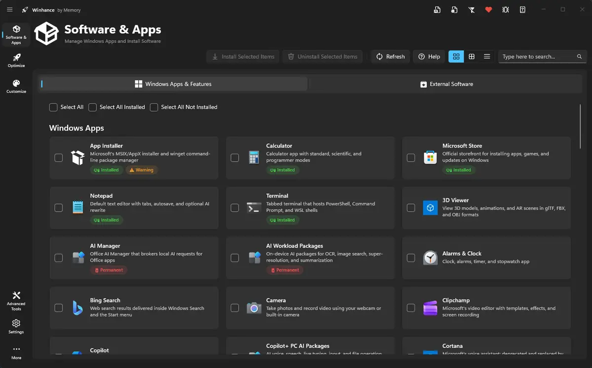Switch to the External Software tab

(446, 84)
